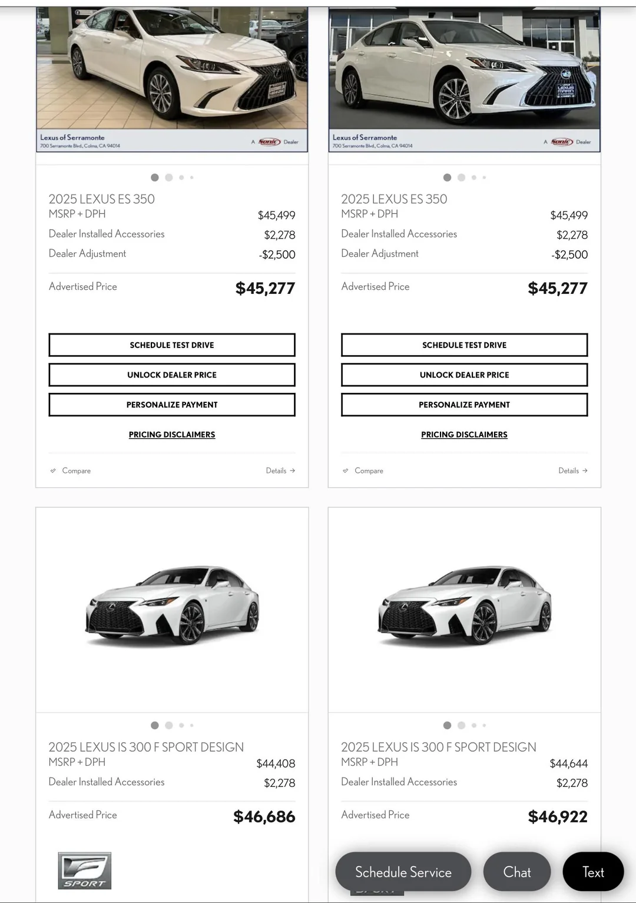Screen dimensions: 636x903
Task: Select first image dot on $46,922 IS 300
Action: 447,725
